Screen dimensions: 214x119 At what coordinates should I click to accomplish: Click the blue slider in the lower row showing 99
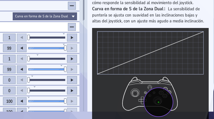47,70
